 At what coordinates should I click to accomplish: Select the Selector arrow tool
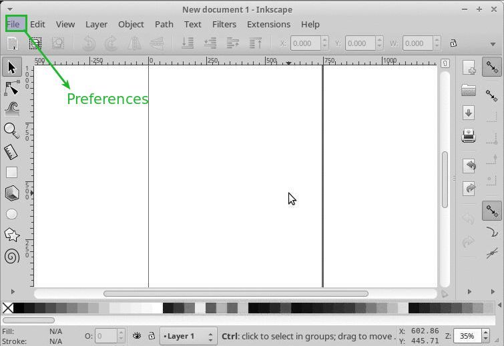pyautogui.click(x=12, y=67)
